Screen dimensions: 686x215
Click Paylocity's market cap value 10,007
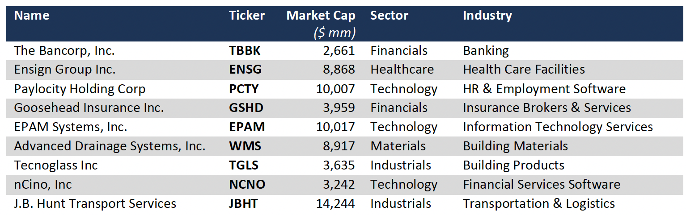click(x=335, y=89)
